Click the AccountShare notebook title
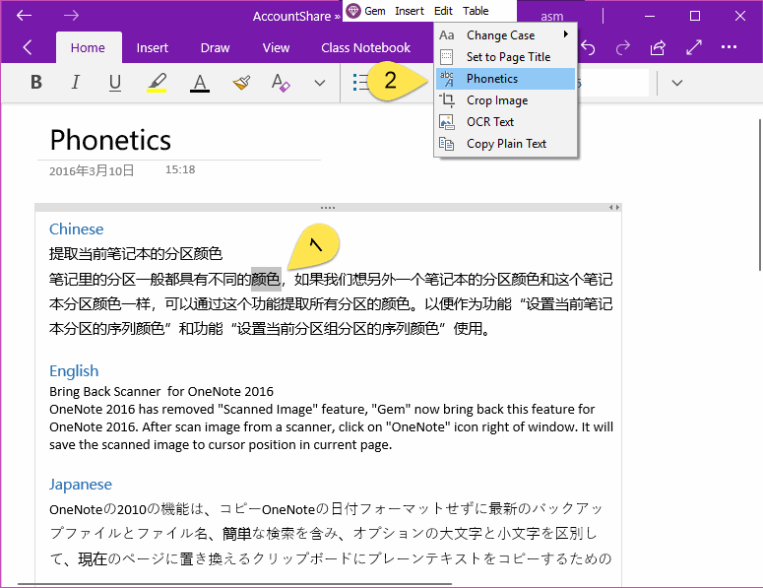The image size is (763, 588). tap(291, 17)
